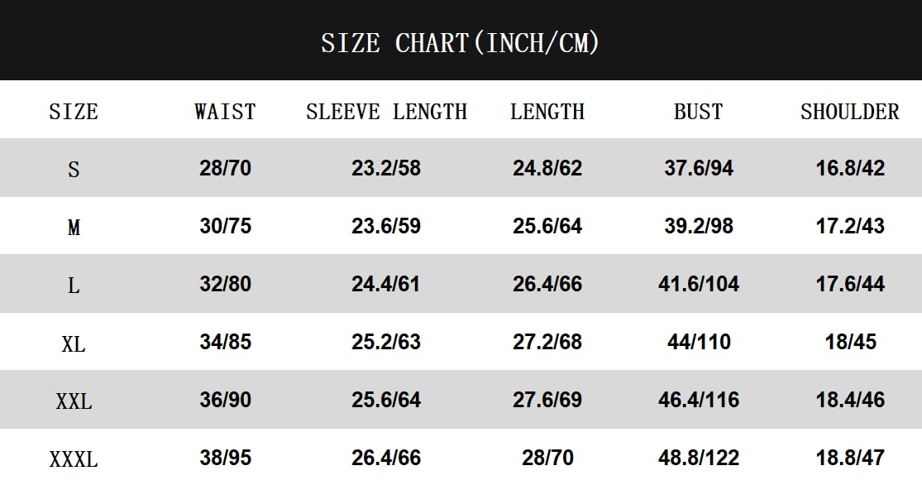The width and height of the screenshot is (922, 485).
Task: Click the LENGTH column header
Action: (x=547, y=111)
